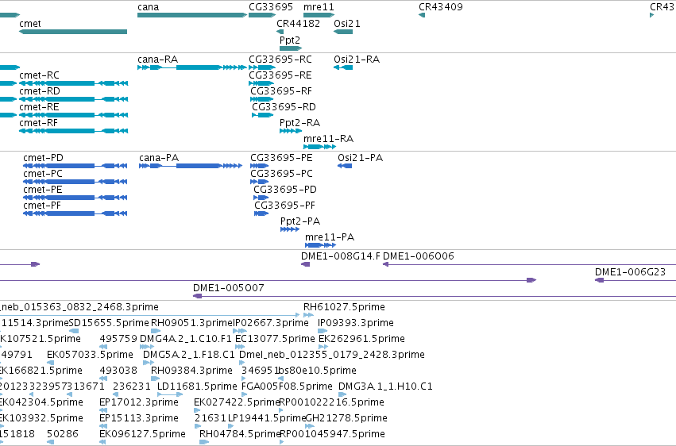Select the CR43409 gene label

point(441,7)
